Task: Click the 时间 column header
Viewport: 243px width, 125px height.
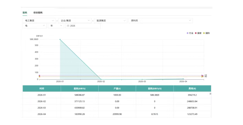Action: click(42, 89)
